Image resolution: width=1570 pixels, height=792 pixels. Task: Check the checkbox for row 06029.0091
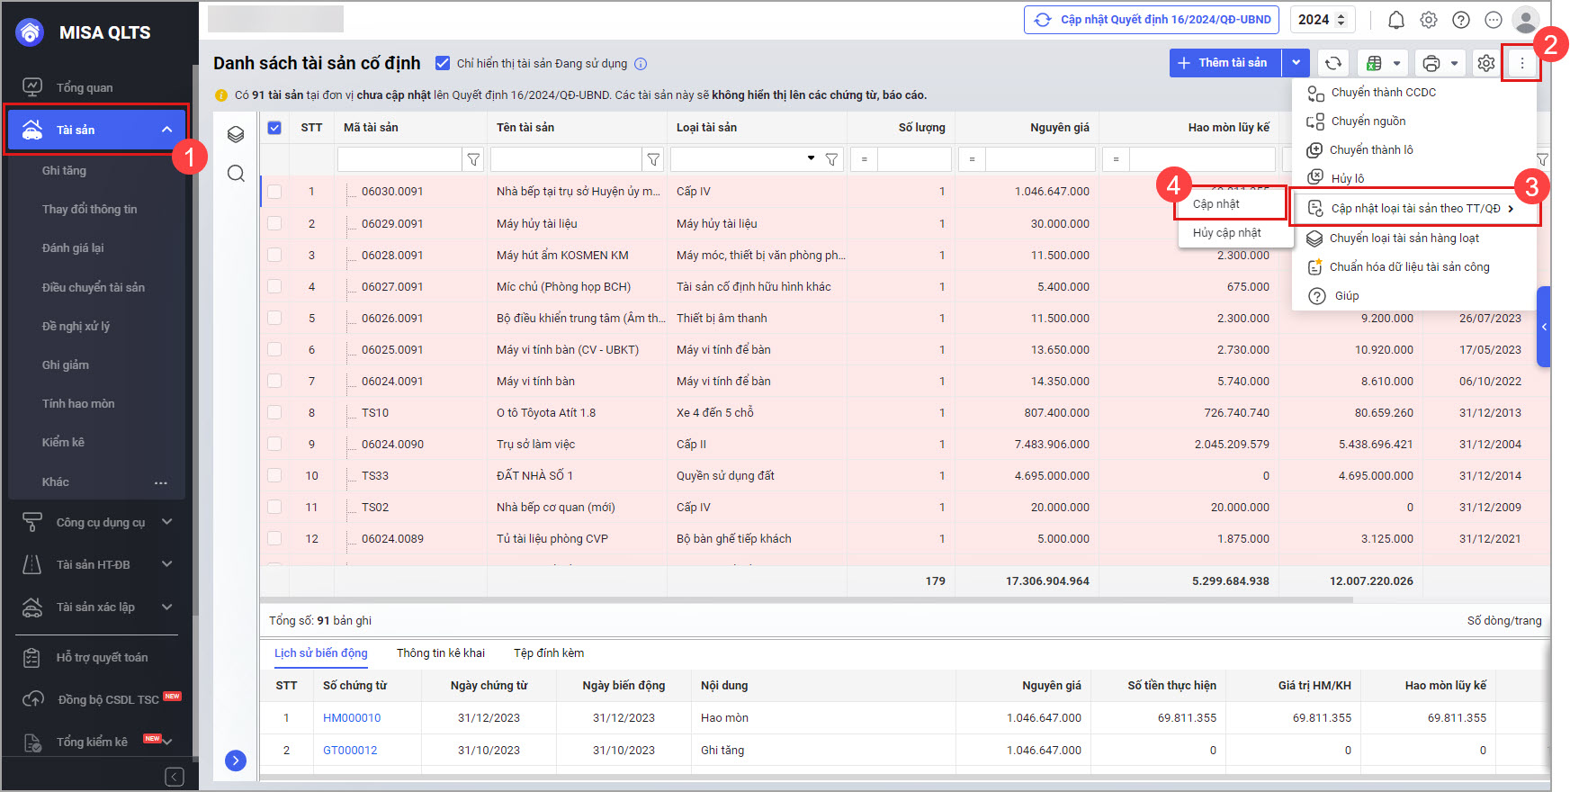pos(275,223)
